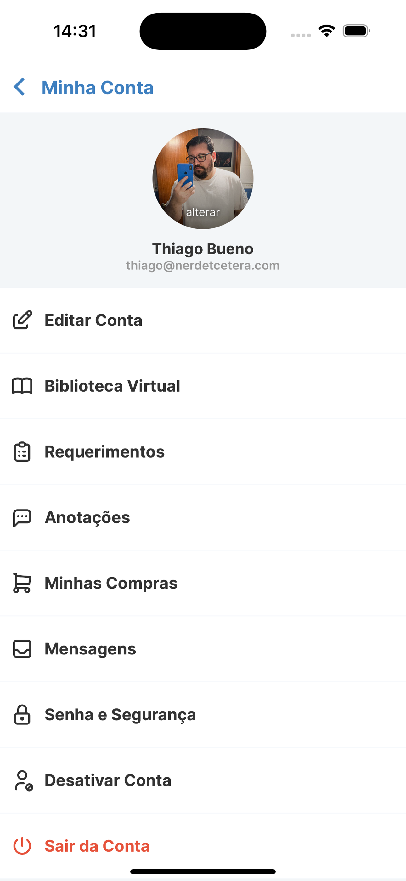Viewport: 406px width, 881px height.
Task: Open Biblioteca Virtual menu item
Action: [203, 386]
